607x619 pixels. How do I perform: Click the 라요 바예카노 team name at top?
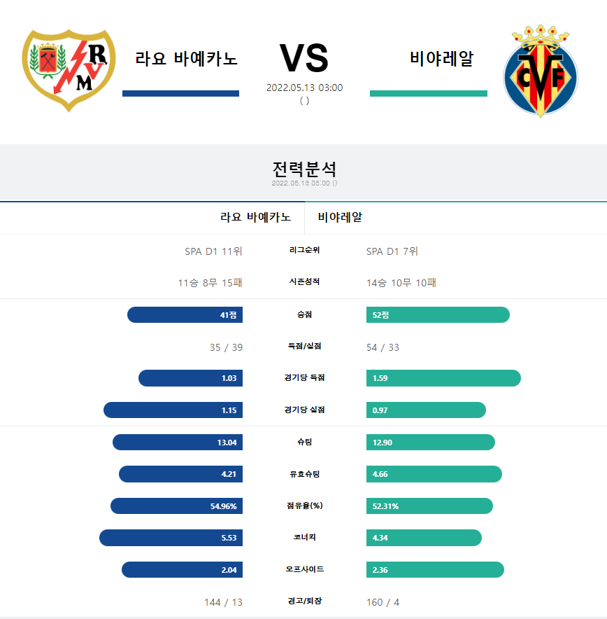(x=186, y=58)
